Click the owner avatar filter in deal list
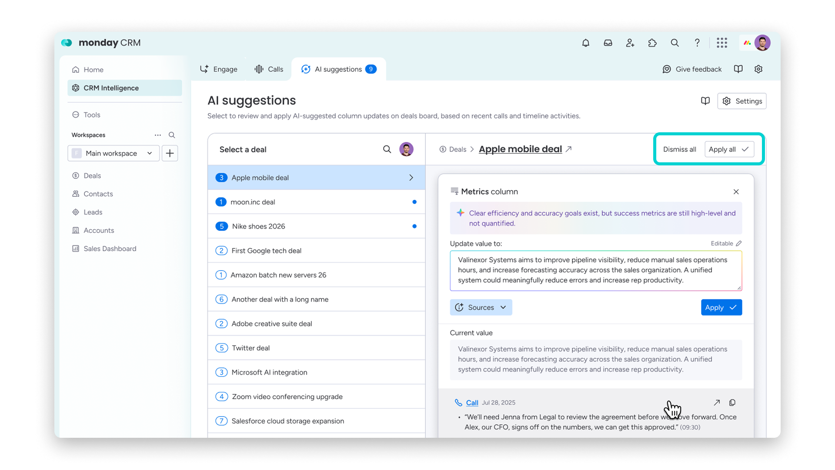835x470 pixels. (x=406, y=149)
